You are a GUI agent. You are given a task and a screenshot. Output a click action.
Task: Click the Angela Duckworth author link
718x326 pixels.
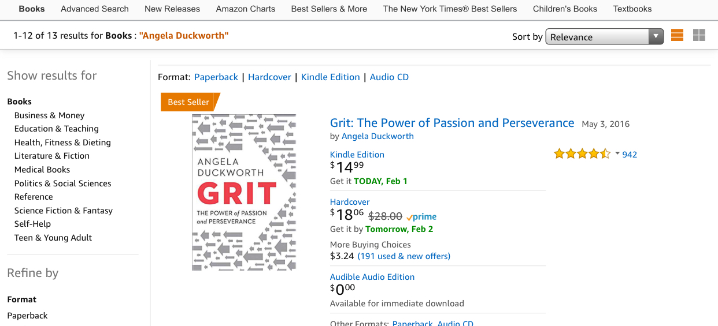[377, 136]
